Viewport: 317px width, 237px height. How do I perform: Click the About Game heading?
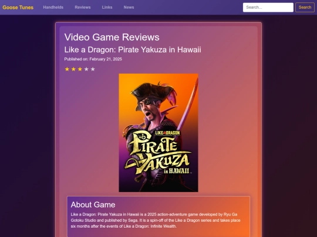pos(93,205)
